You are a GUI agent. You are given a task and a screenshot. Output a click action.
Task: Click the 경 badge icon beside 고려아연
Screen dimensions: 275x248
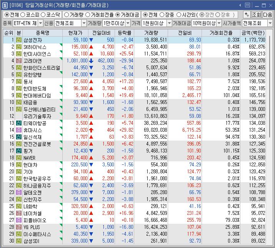[x=19, y=61]
